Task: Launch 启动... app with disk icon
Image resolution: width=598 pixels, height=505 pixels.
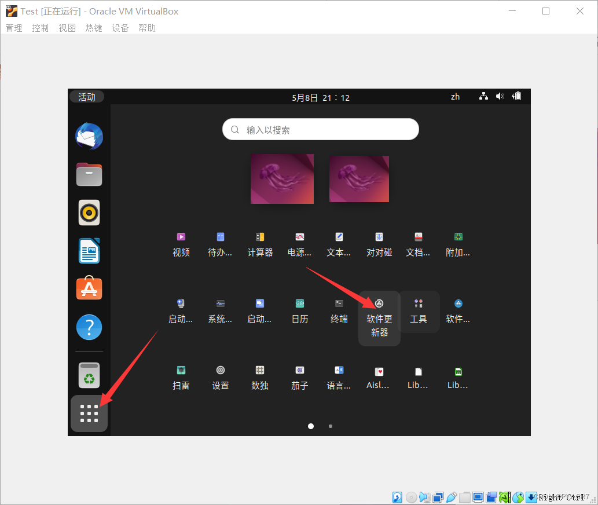Action: coord(181,311)
